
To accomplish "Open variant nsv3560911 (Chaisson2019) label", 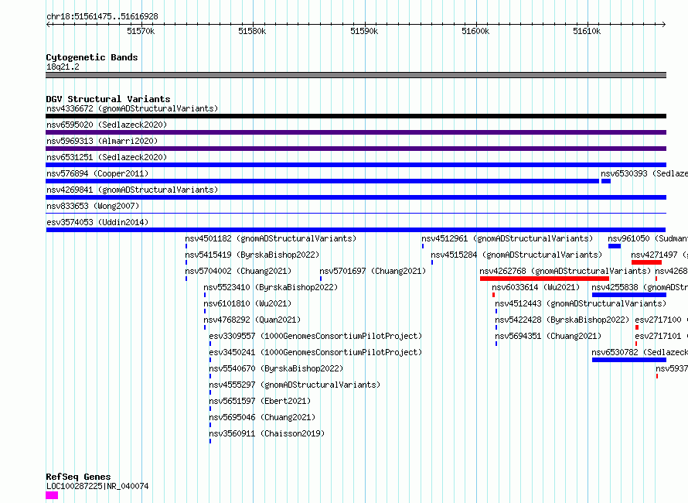I will (x=267, y=433).
